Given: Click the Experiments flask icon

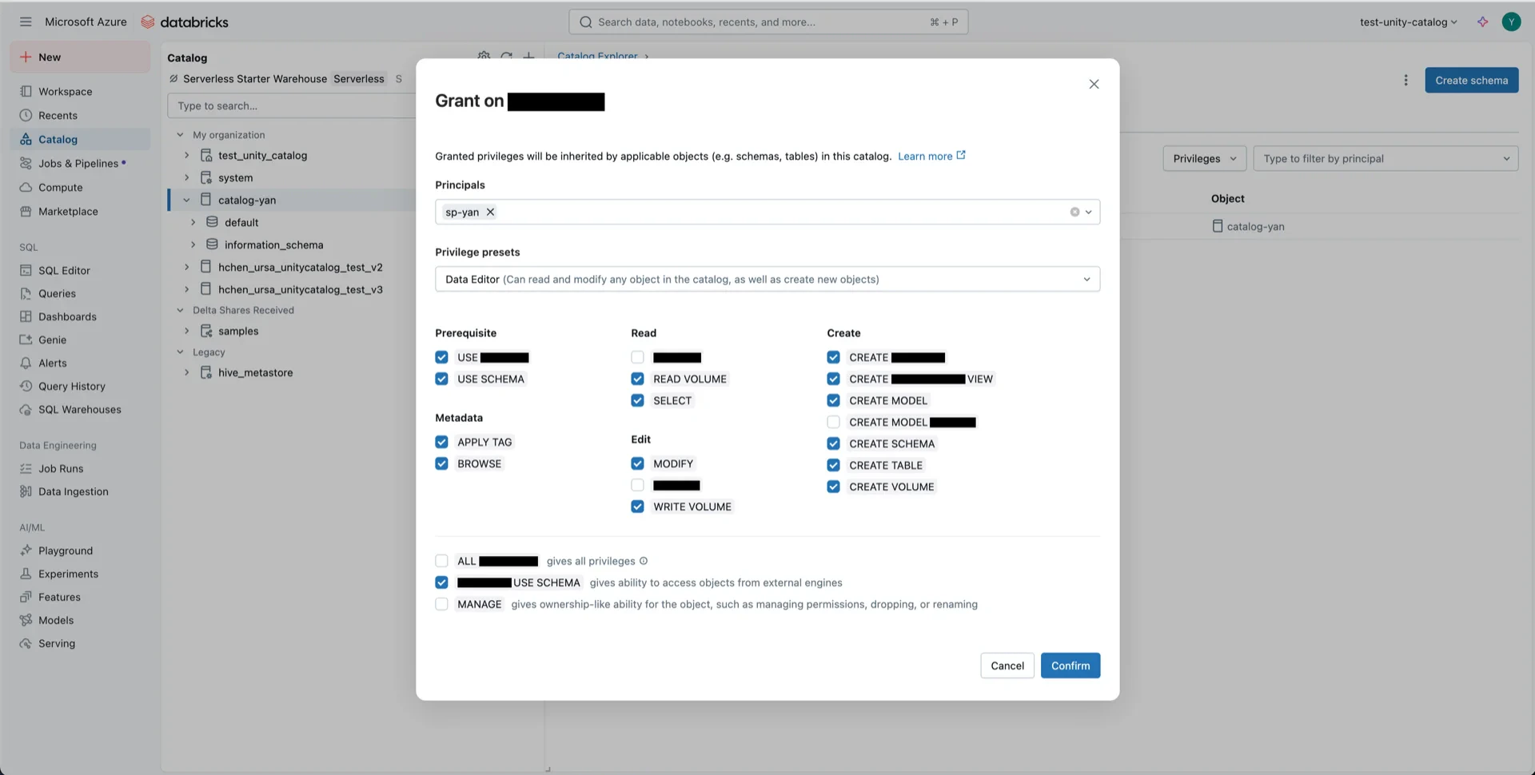Looking at the screenshot, I should (x=26, y=574).
